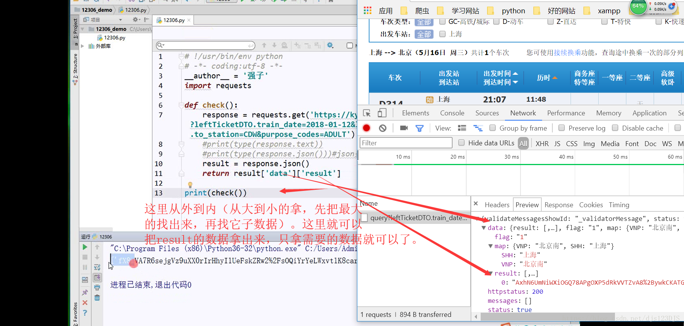Screen dimensions: 684x326
Task: Clear run console with trash icon
Action: tap(97, 298)
